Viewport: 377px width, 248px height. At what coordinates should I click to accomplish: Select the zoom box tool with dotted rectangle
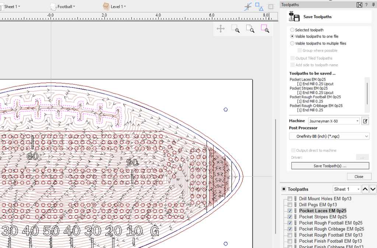(x=235, y=29)
